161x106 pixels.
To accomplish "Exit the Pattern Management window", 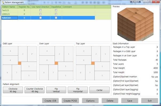I will click(150, 101).
